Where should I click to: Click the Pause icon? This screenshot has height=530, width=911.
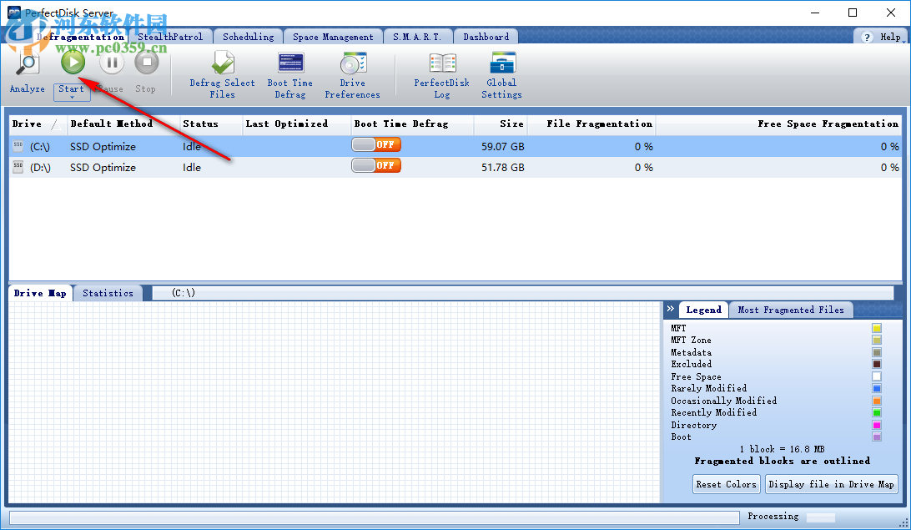pyautogui.click(x=110, y=63)
